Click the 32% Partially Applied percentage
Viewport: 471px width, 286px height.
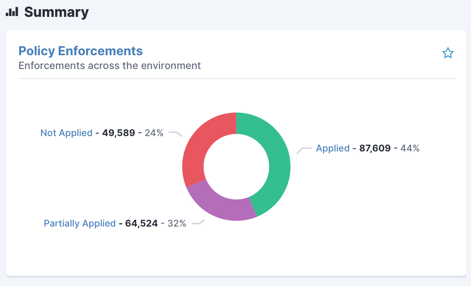point(177,224)
